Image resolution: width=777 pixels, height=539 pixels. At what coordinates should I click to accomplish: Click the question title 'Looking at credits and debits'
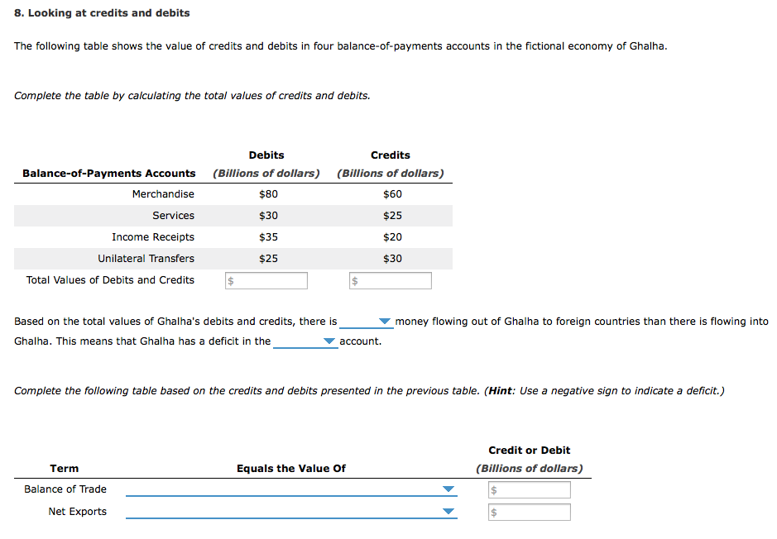(109, 13)
